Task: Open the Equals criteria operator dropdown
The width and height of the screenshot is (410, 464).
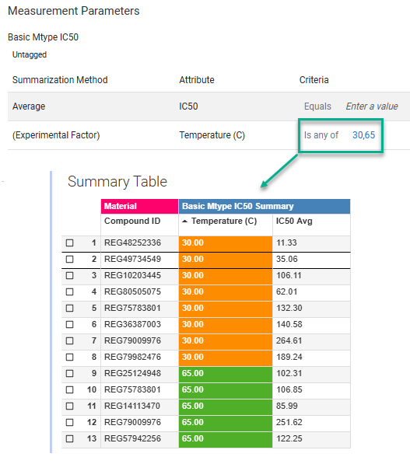Action: pos(317,106)
